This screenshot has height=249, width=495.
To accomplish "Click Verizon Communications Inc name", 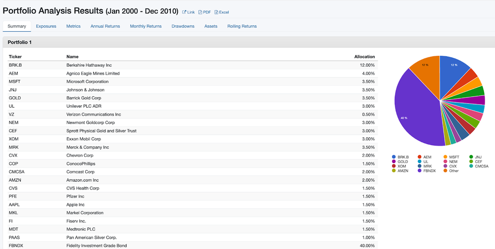I will [x=94, y=114].
